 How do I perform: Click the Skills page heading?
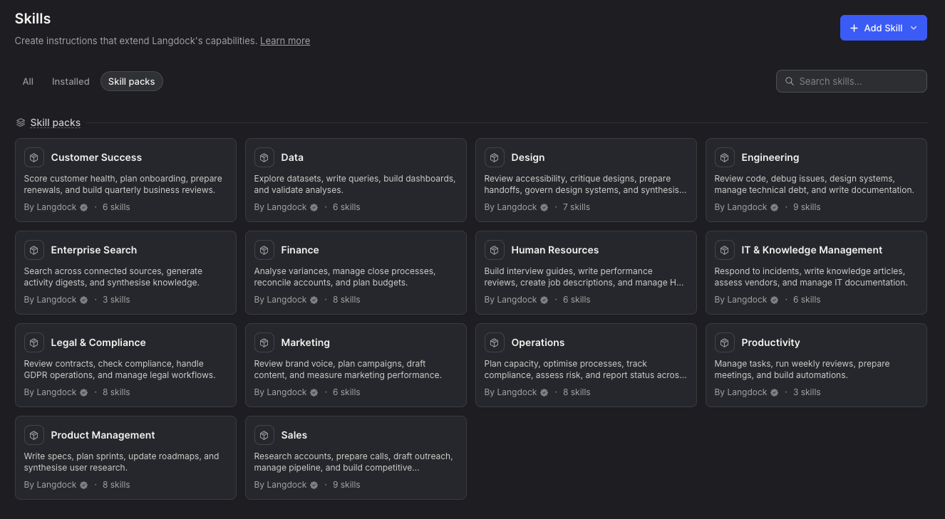pos(33,19)
